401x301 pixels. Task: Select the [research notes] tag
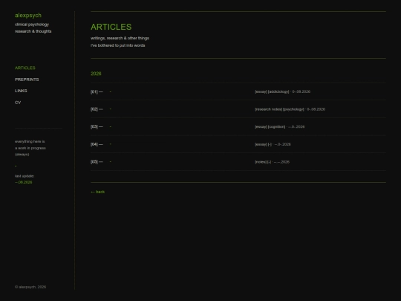point(269,109)
